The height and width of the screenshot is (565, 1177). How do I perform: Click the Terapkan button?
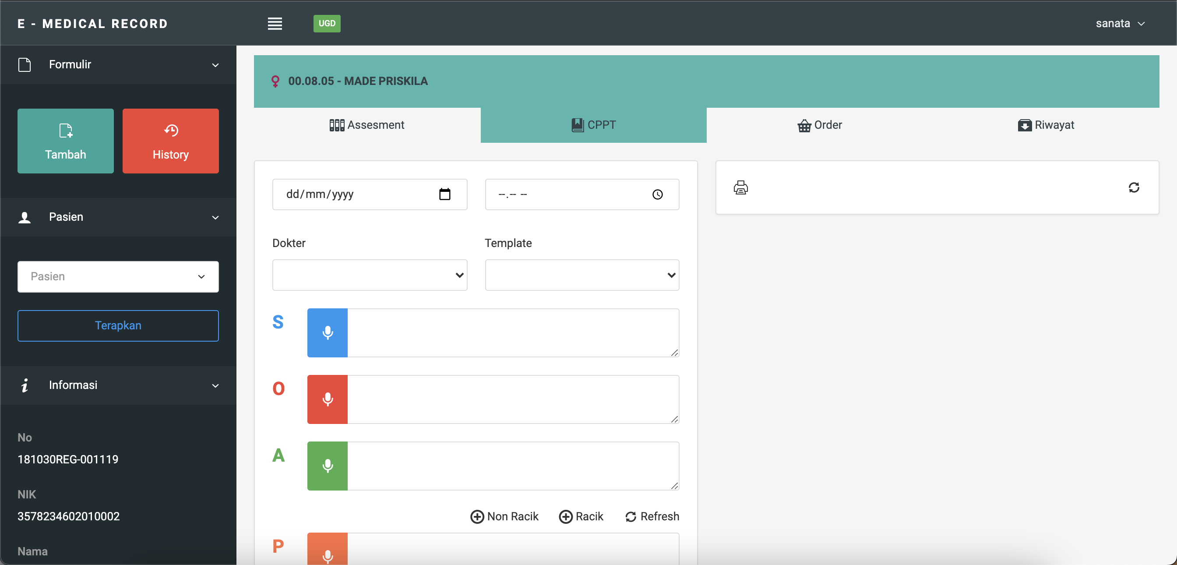coord(118,325)
